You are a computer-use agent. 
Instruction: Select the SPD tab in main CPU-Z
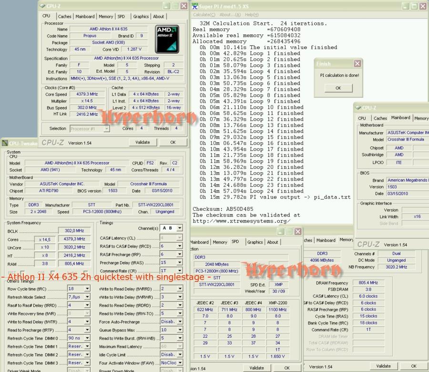pos(121,16)
